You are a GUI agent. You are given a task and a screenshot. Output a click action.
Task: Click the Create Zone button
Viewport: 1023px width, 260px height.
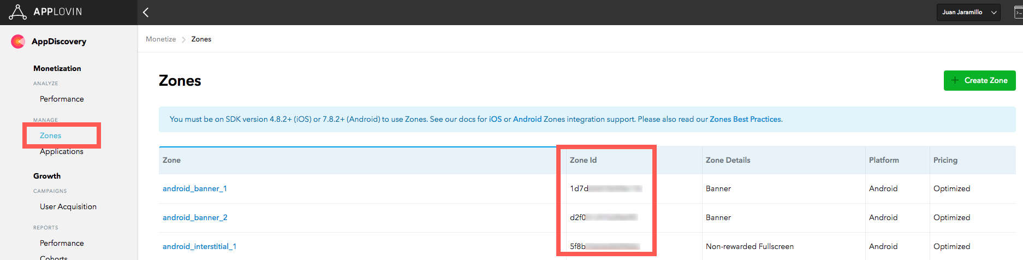[979, 80]
